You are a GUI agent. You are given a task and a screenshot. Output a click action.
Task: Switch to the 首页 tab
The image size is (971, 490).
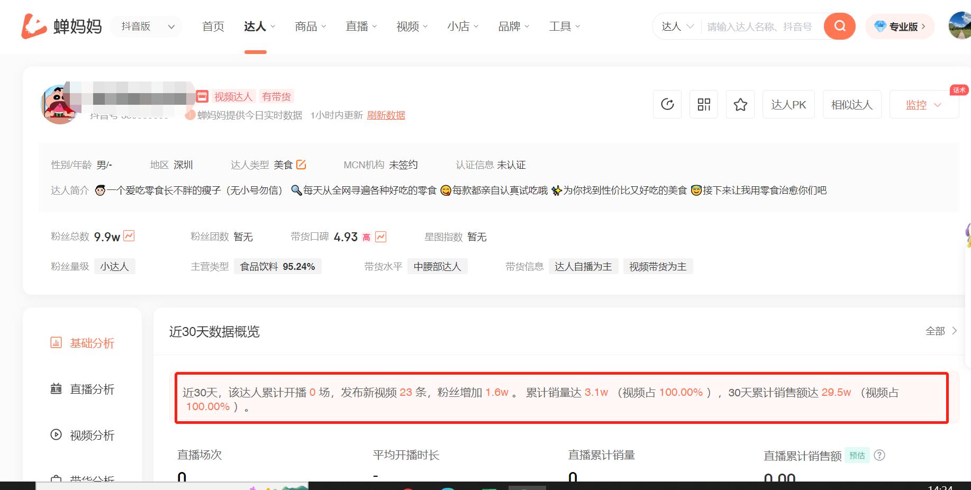tap(213, 26)
